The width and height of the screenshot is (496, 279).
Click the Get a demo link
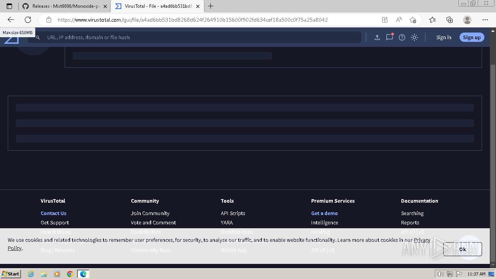(x=324, y=213)
